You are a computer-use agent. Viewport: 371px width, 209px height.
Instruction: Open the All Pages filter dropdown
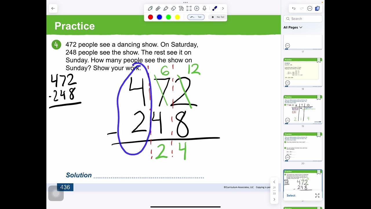[293, 27]
